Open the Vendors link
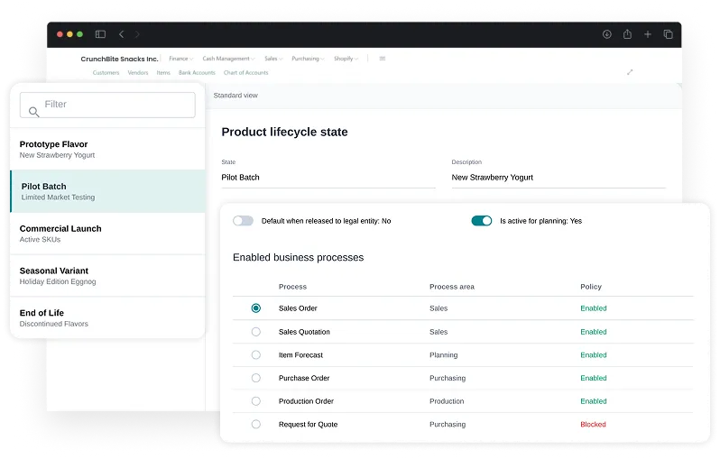The image size is (720, 459). (x=138, y=72)
